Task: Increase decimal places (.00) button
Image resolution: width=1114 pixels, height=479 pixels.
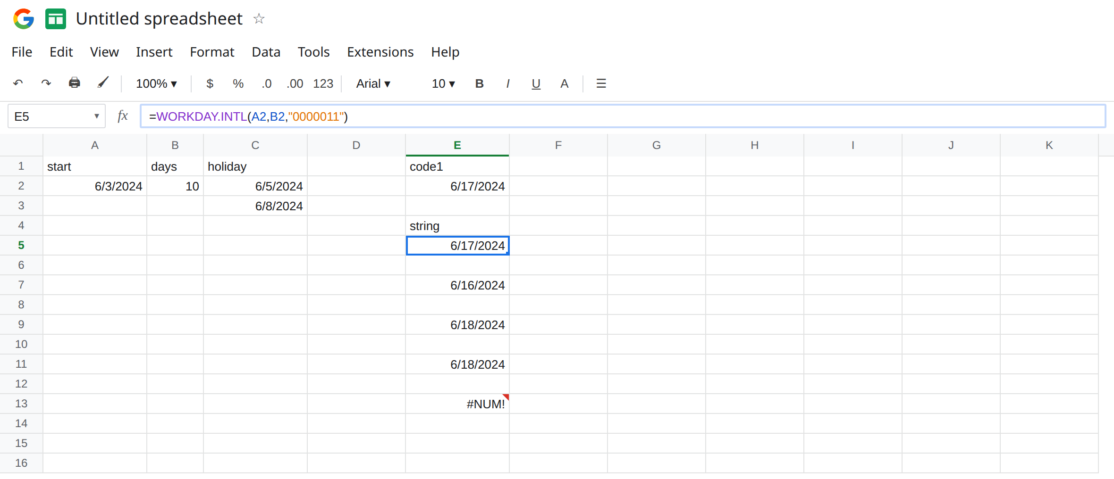Action: (295, 83)
